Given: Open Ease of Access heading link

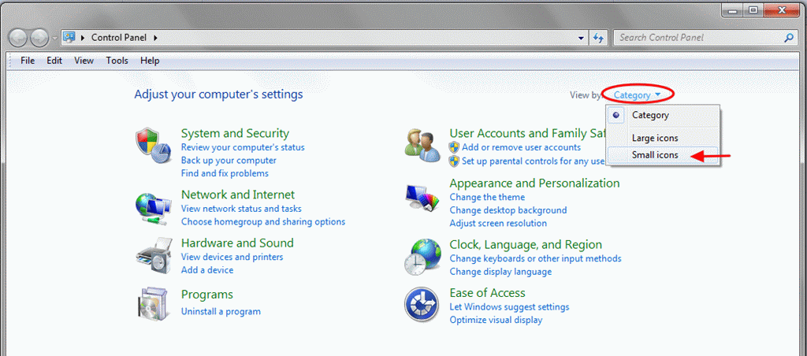Looking at the screenshot, I should [487, 293].
